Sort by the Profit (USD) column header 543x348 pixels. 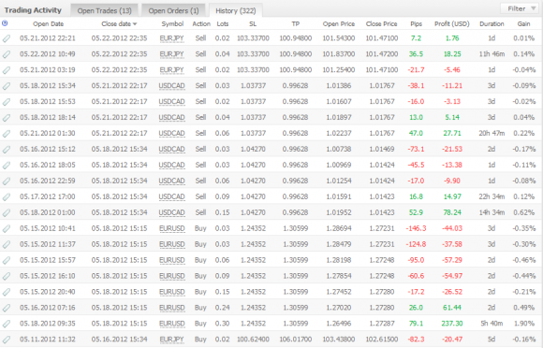point(452,24)
